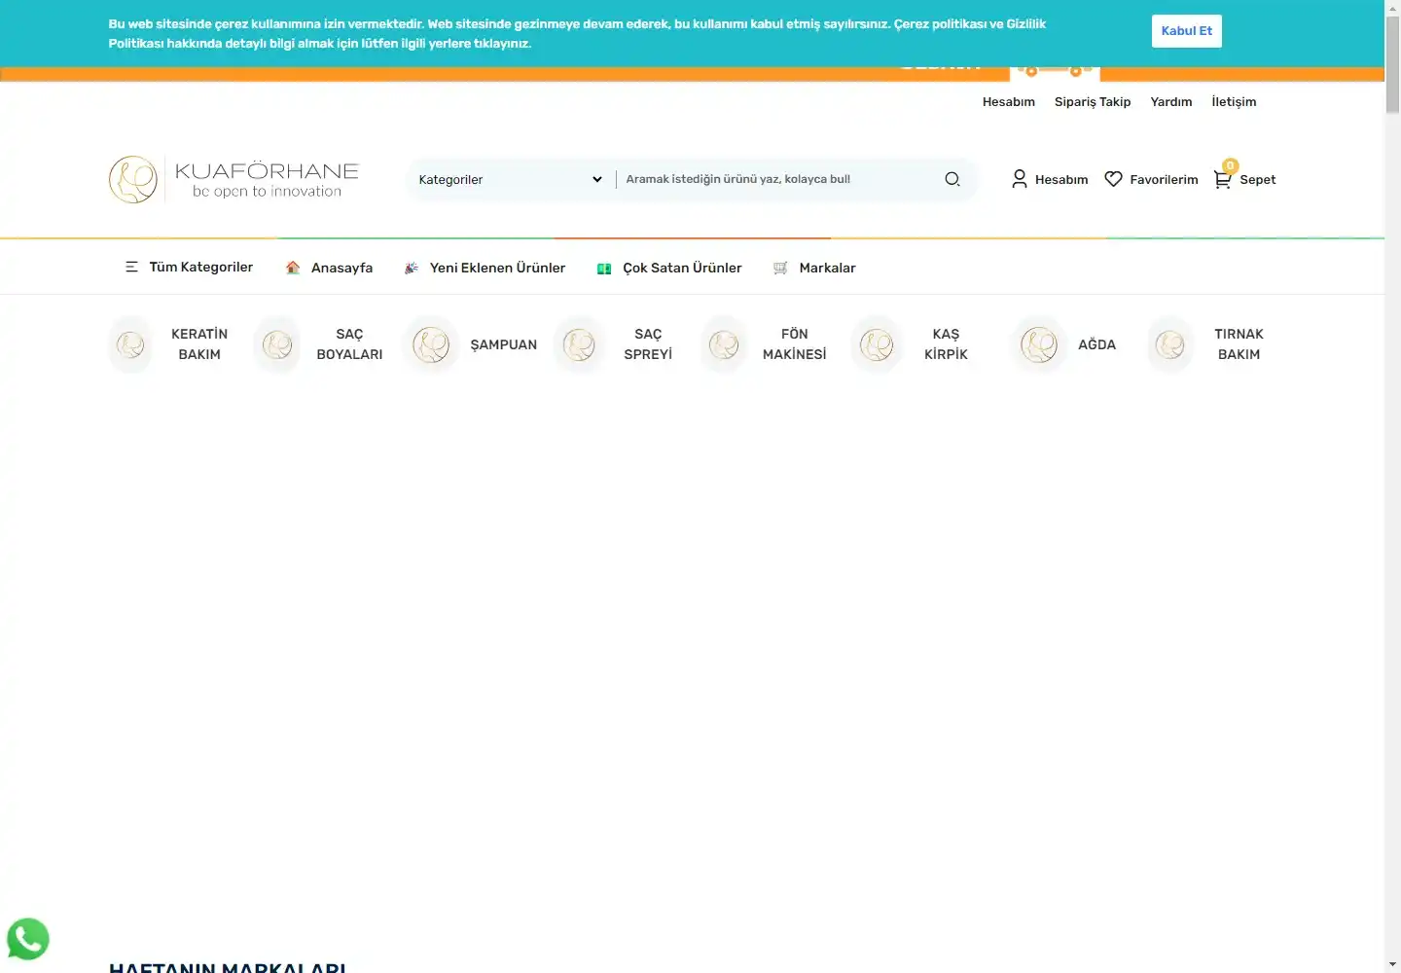Open Sipariş Takip order tracking link

tap(1093, 101)
